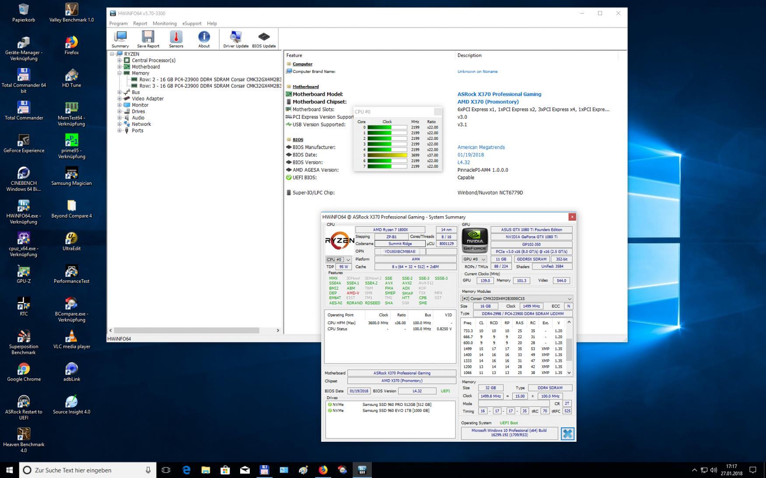The image size is (766, 478).
Task: Open the Monitoring menu
Action: pos(164,24)
